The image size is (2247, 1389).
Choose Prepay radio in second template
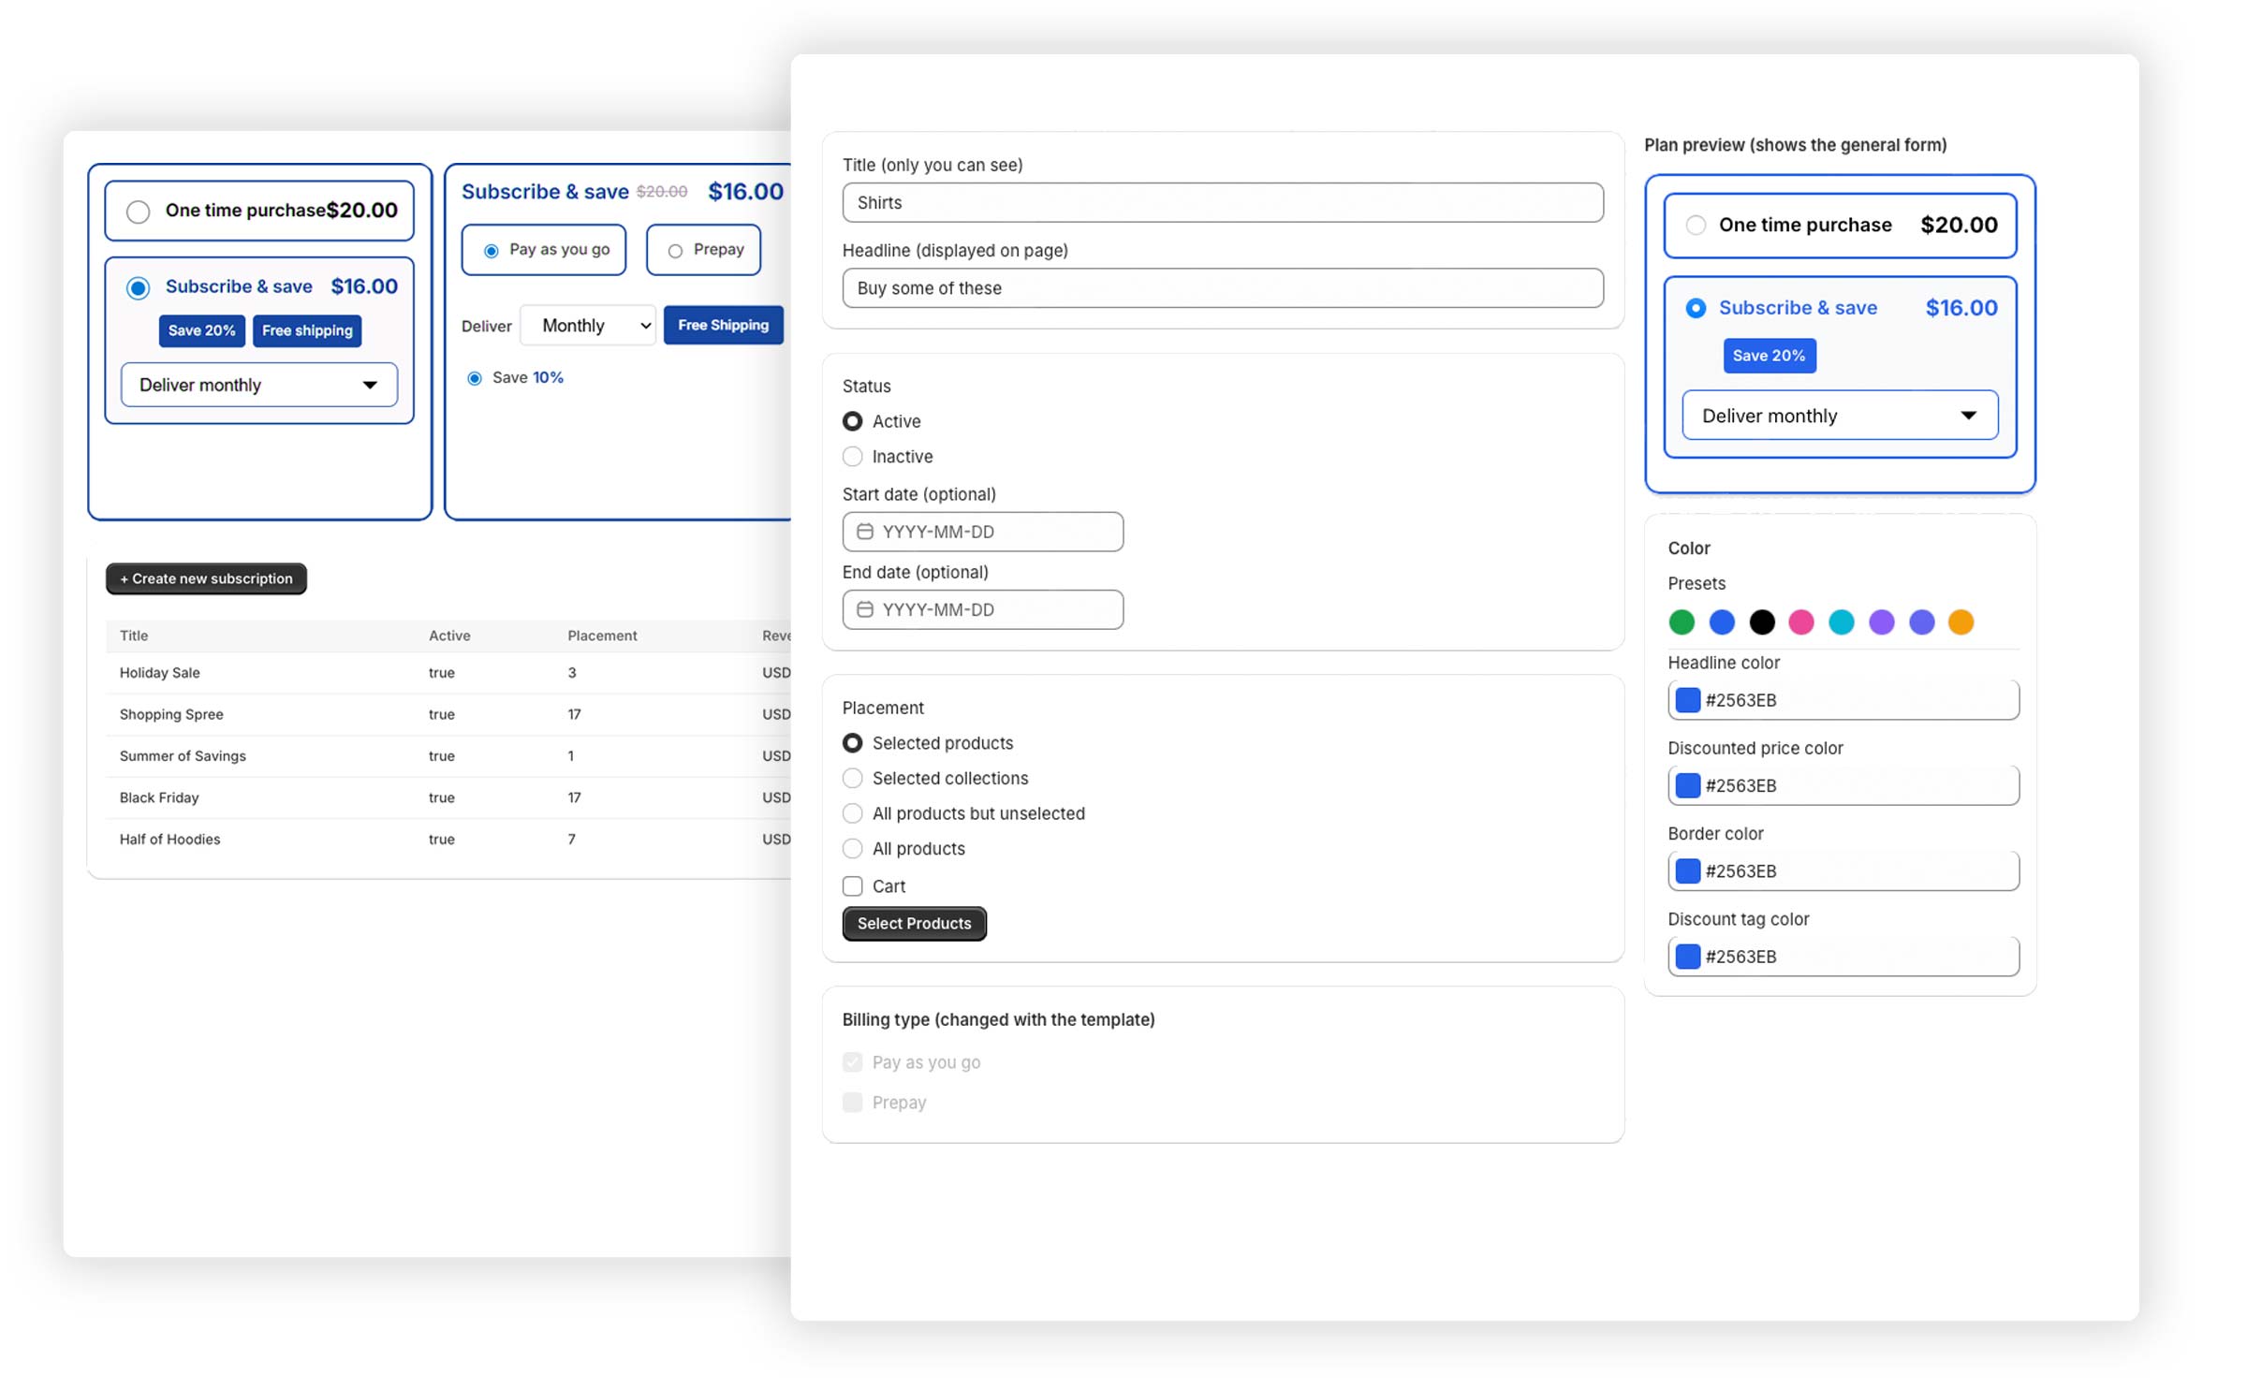click(x=675, y=251)
